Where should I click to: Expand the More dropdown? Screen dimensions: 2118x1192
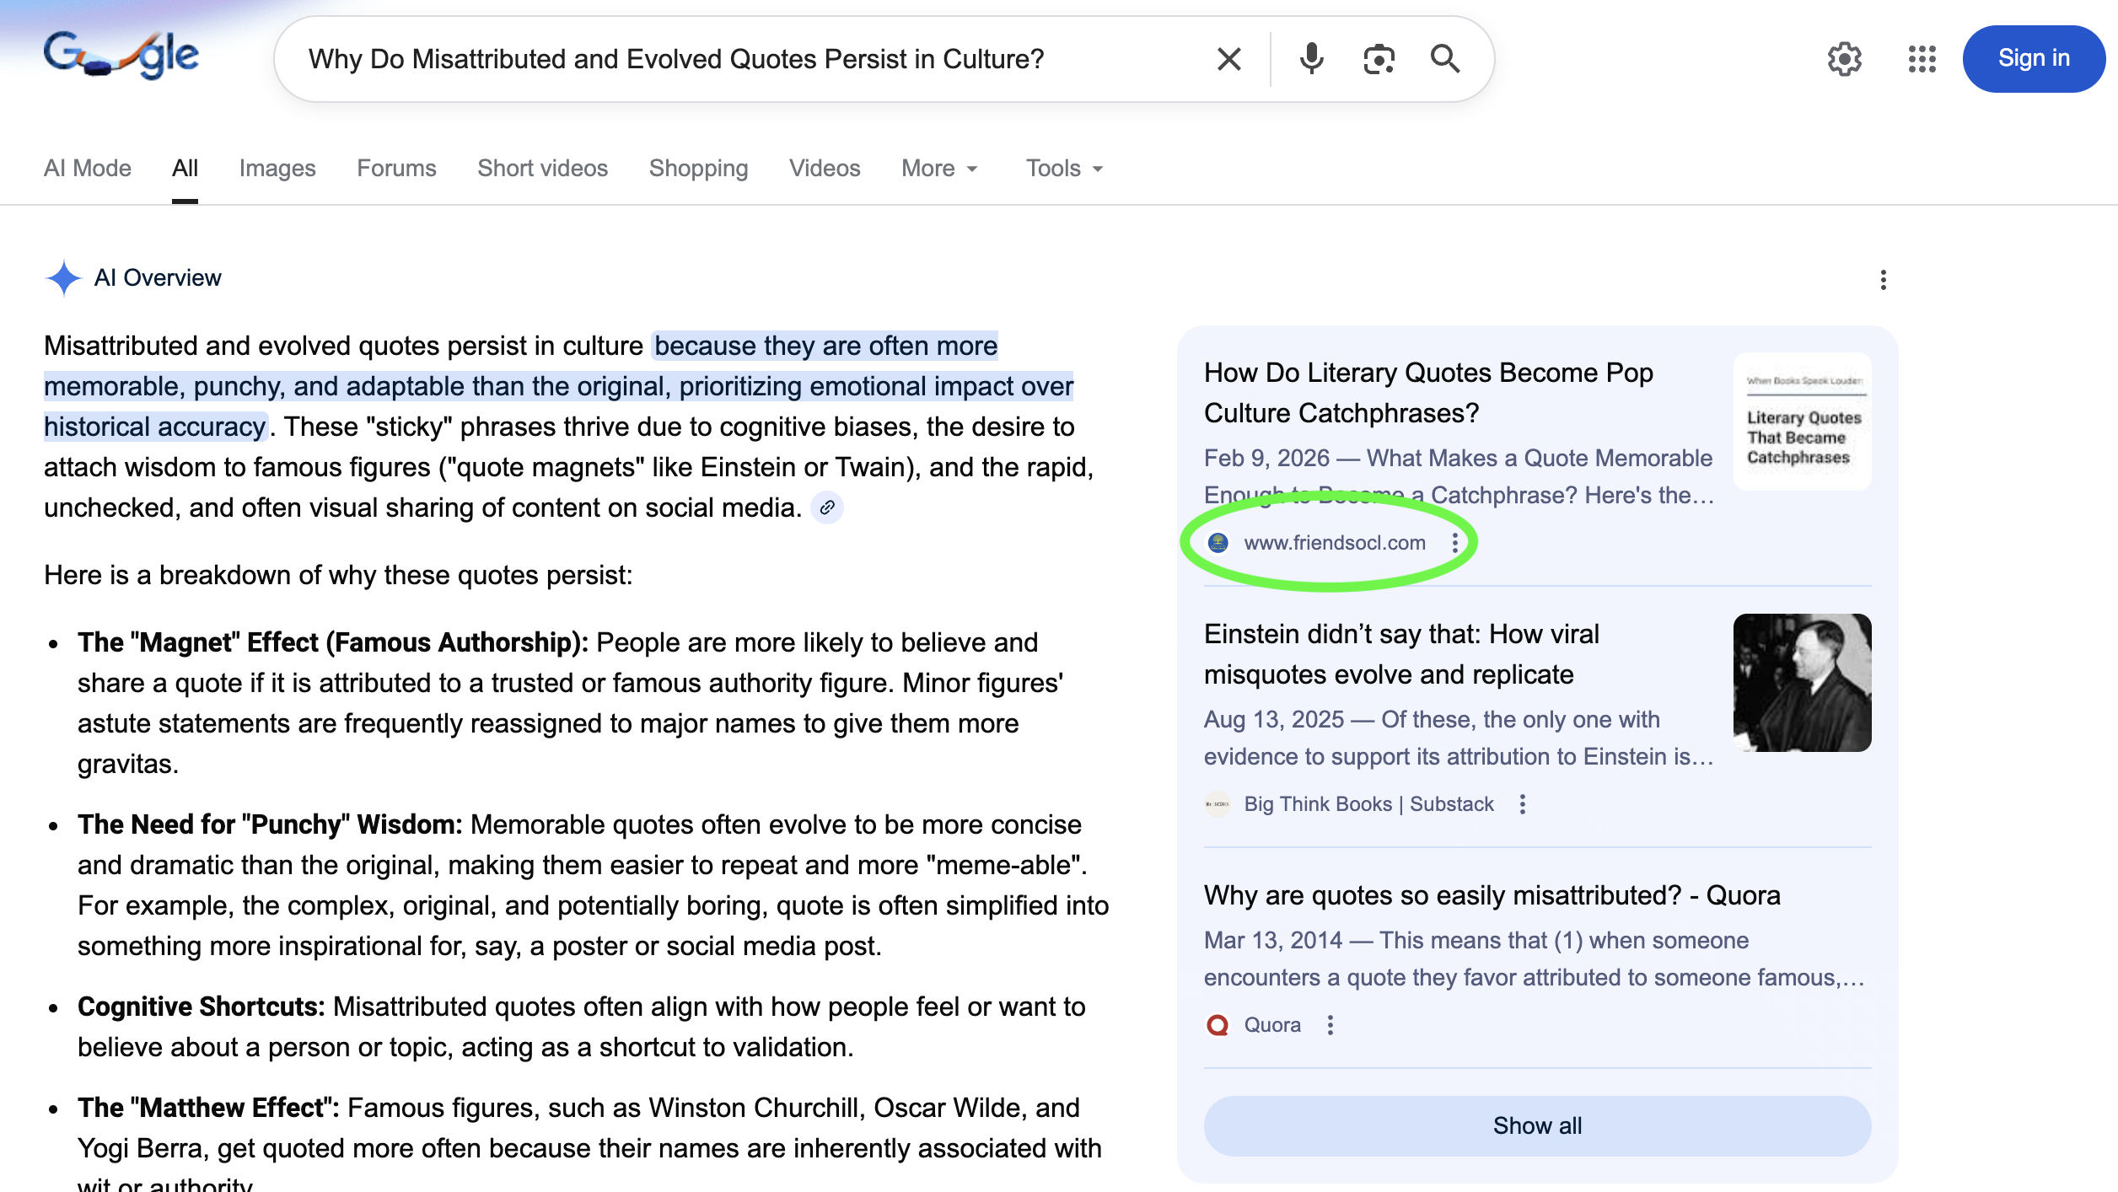point(940,169)
